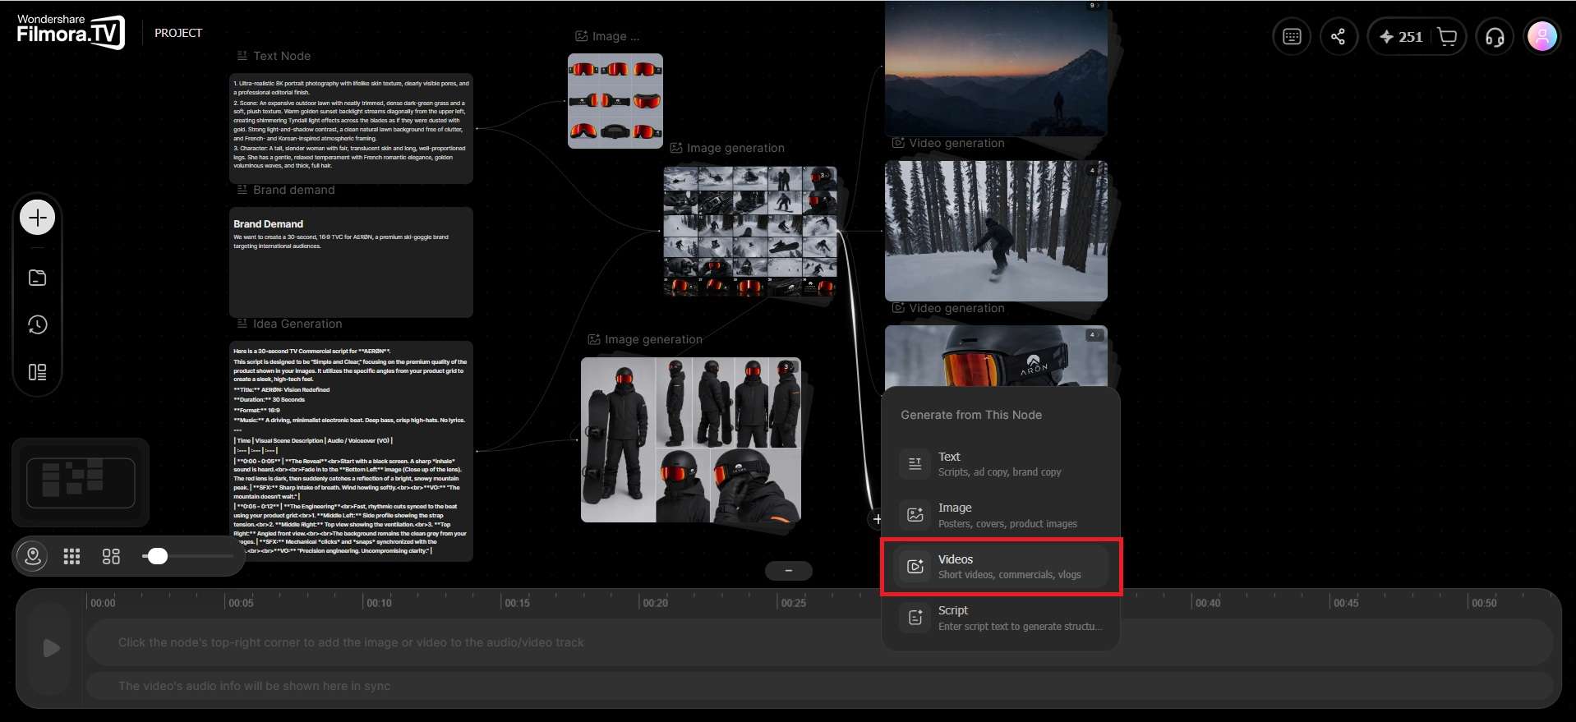The height and width of the screenshot is (722, 1576).
Task: Click the plus connector beside the snowboarder image node
Action: [877, 518]
